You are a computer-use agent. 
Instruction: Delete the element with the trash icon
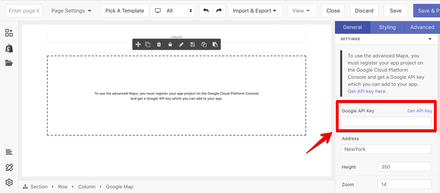coord(159,44)
